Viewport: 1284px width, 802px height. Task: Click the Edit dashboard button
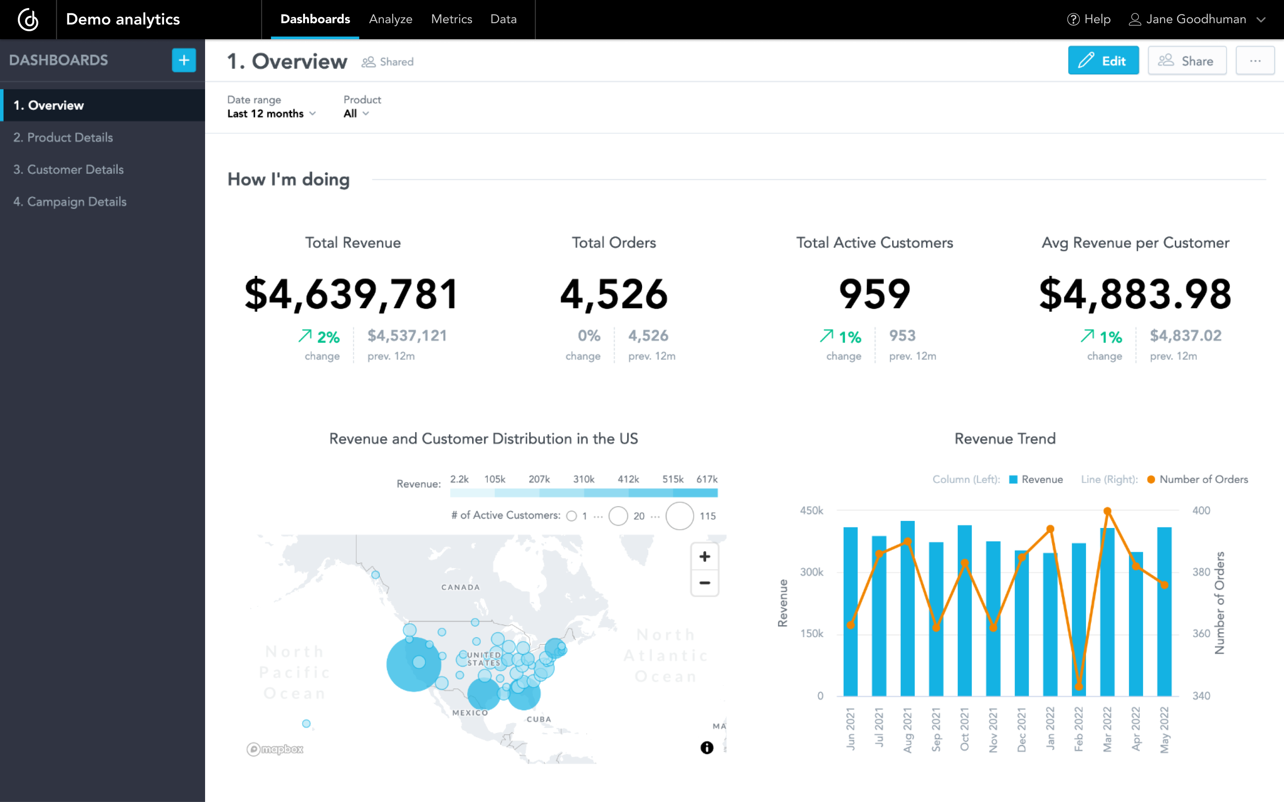1103,61
